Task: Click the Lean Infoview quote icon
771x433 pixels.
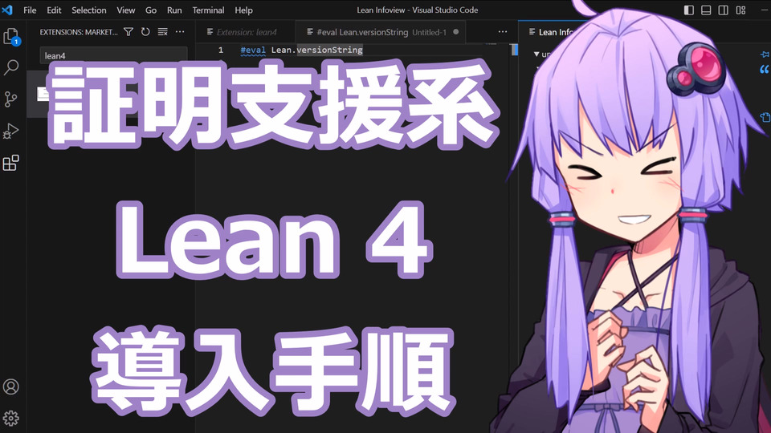Action: (765, 69)
